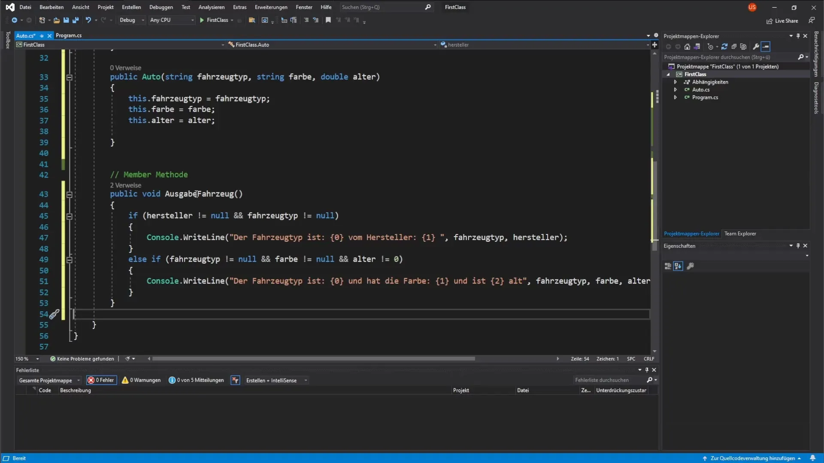Click the new project icon in the toolbar
Screen dimensions: 824x463
click(42, 20)
